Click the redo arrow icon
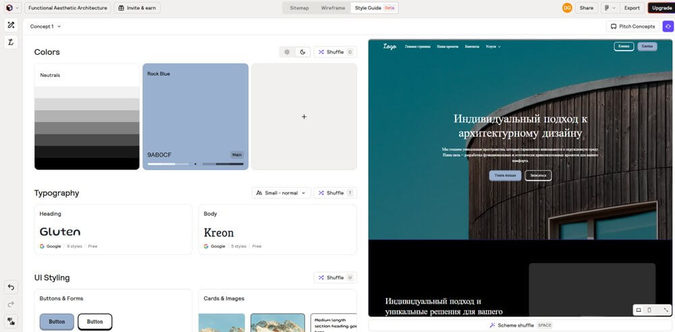This screenshot has height=332, width=675. click(x=11, y=304)
